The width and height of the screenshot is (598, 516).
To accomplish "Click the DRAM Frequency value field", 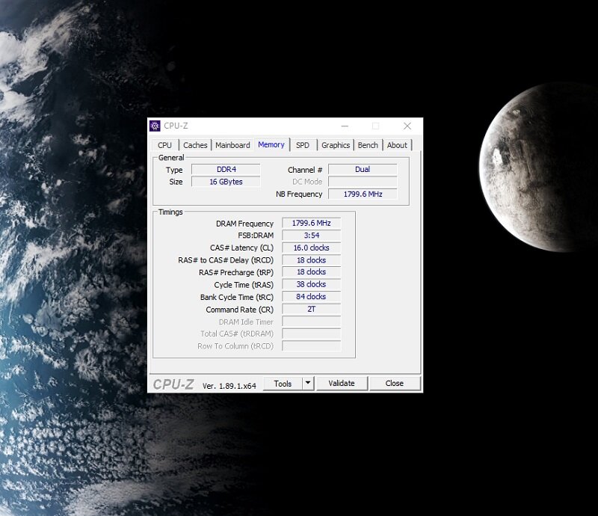I will [x=311, y=223].
